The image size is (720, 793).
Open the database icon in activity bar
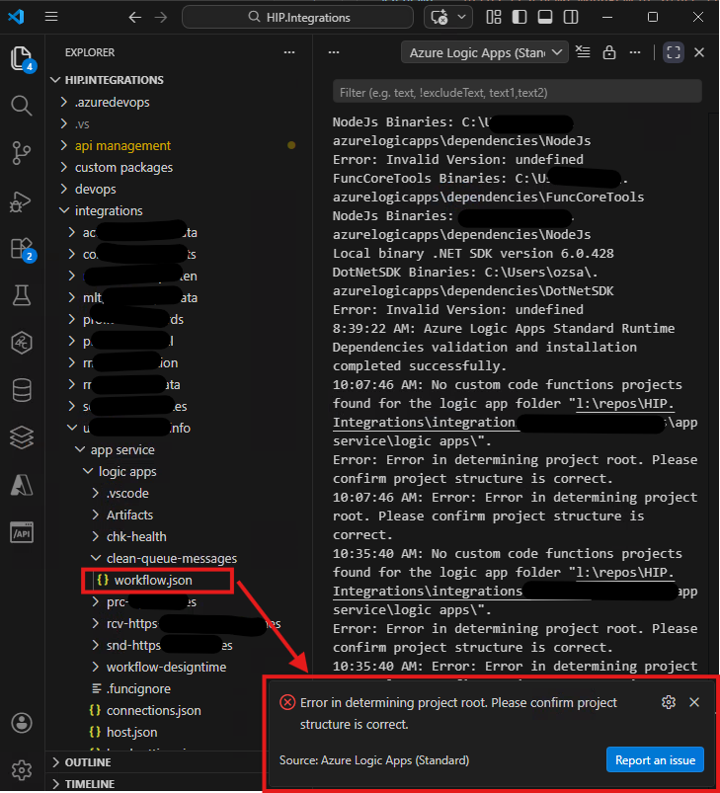click(22, 390)
